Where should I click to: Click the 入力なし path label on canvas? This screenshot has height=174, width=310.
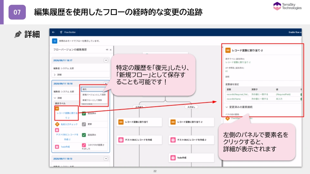(x=191, y=107)
